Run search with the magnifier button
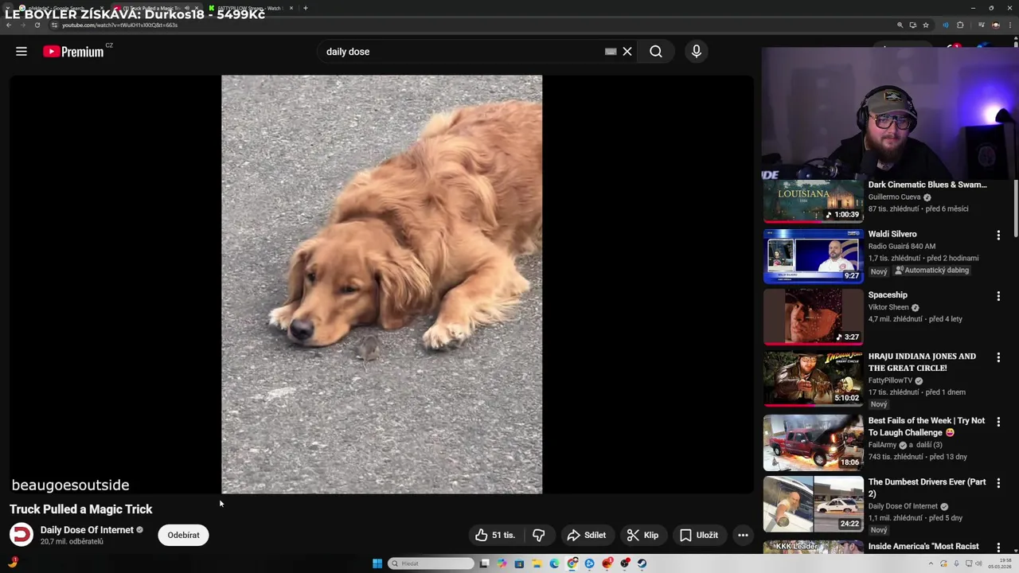The width and height of the screenshot is (1019, 573). pyautogui.click(x=656, y=52)
